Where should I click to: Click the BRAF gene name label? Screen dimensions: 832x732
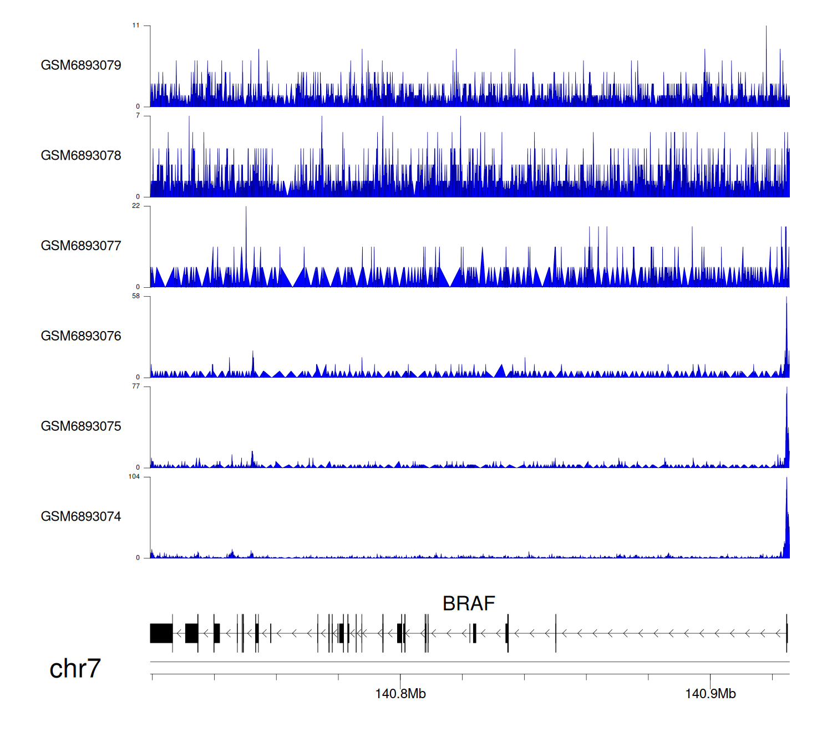point(469,603)
